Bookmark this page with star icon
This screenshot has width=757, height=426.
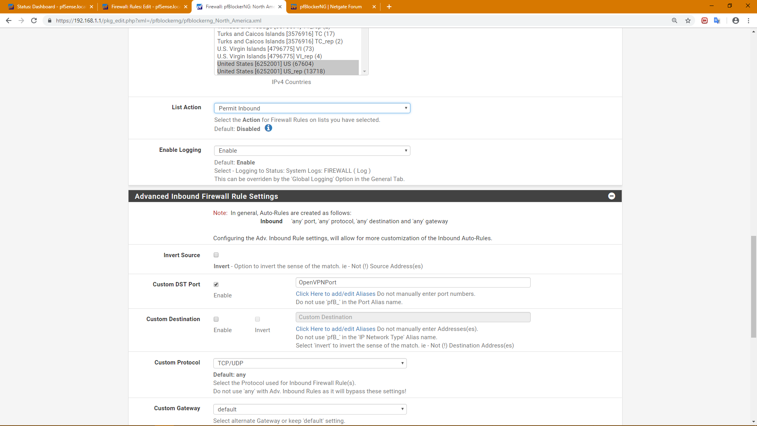[x=688, y=21]
